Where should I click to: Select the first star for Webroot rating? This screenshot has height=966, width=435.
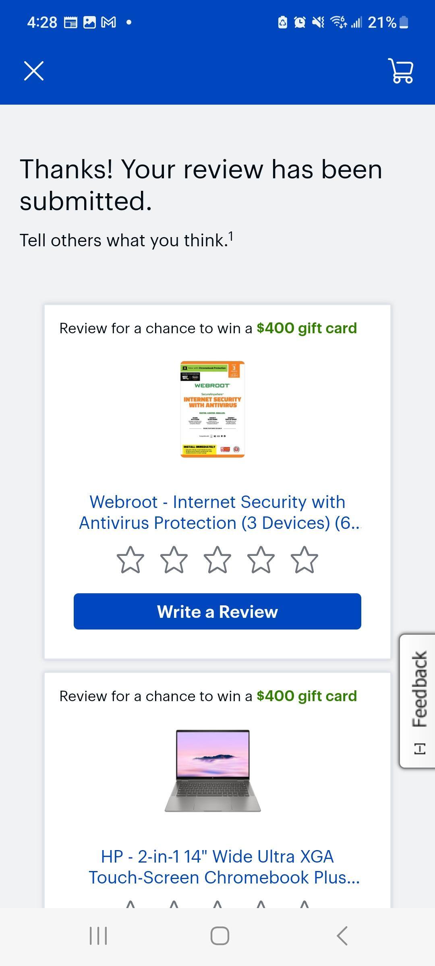pos(130,558)
